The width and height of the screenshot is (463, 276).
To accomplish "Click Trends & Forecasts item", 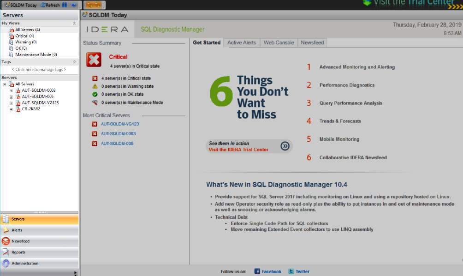I will coord(340,121).
